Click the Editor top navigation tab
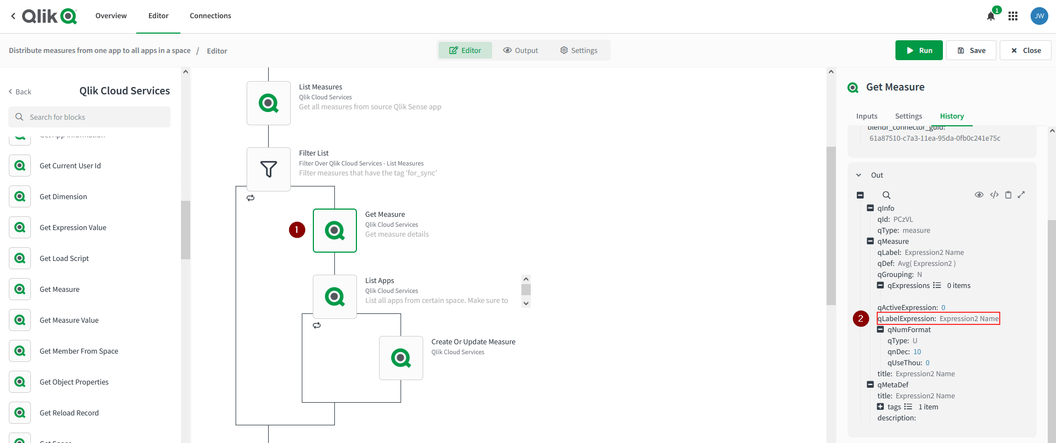Viewport: 1056px width, 443px height. coord(158,16)
